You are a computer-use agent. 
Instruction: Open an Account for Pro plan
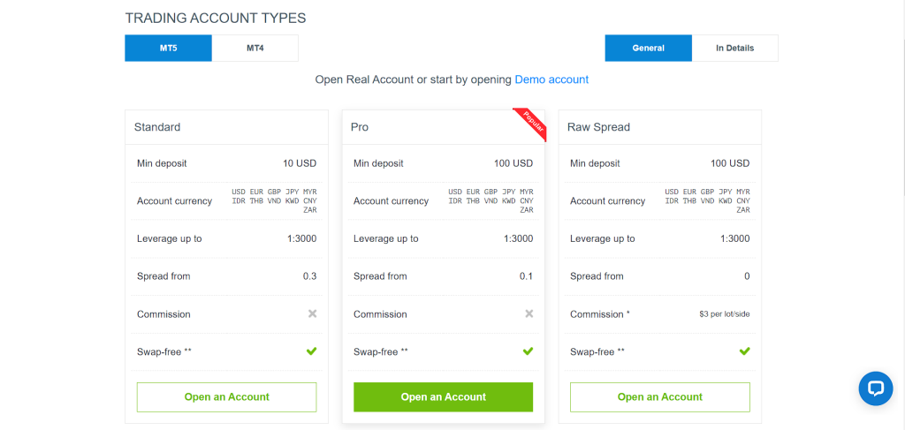pos(444,397)
